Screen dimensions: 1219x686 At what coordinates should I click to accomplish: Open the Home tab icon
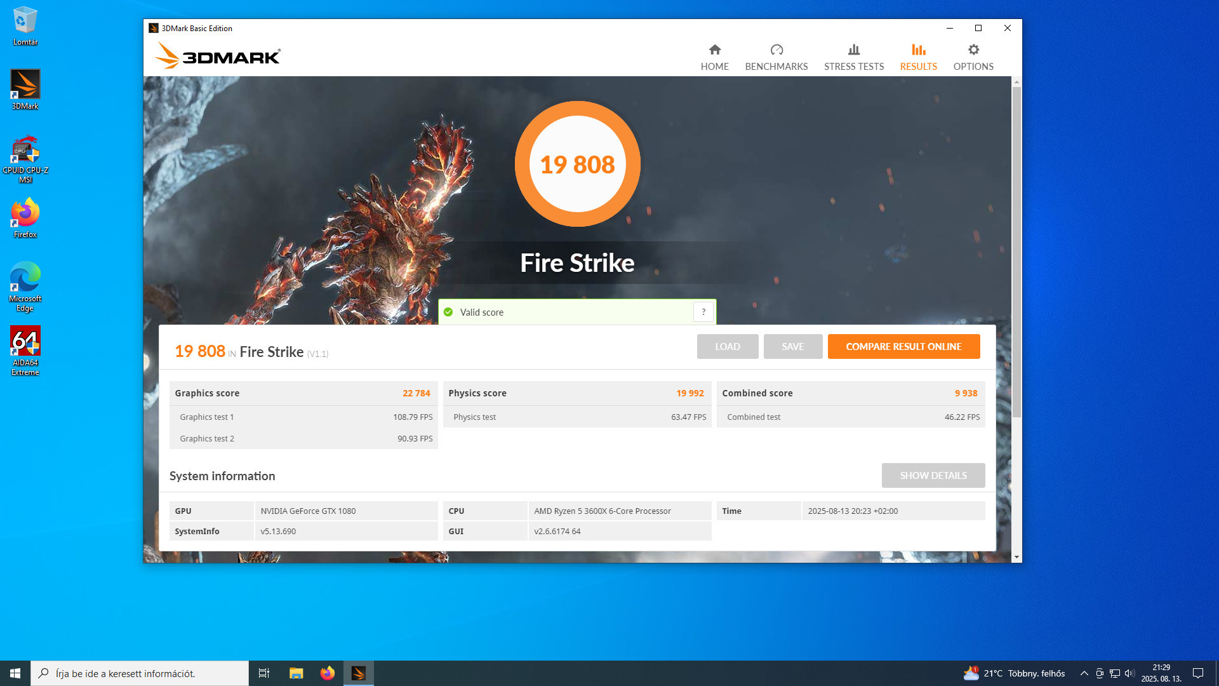tap(714, 50)
